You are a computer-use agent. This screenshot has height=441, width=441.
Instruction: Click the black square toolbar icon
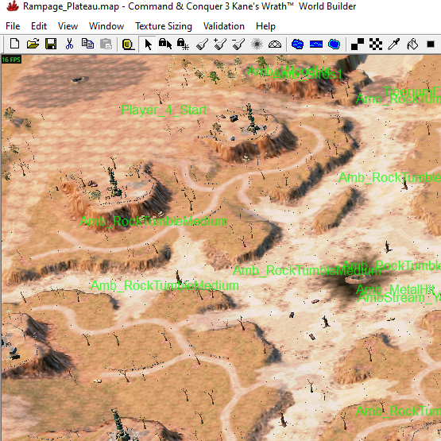[431, 44]
